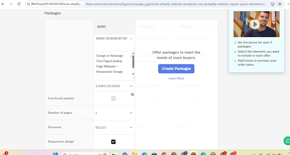This screenshot has width=290, height=155.
Task: Click the Create Packages button
Action: click(176, 69)
